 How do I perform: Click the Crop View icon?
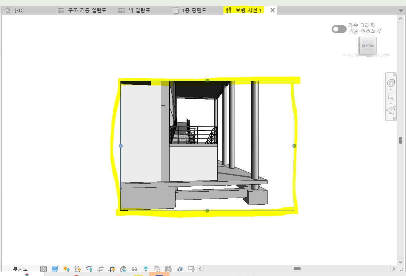pyautogui.click(x=100, y=269)
